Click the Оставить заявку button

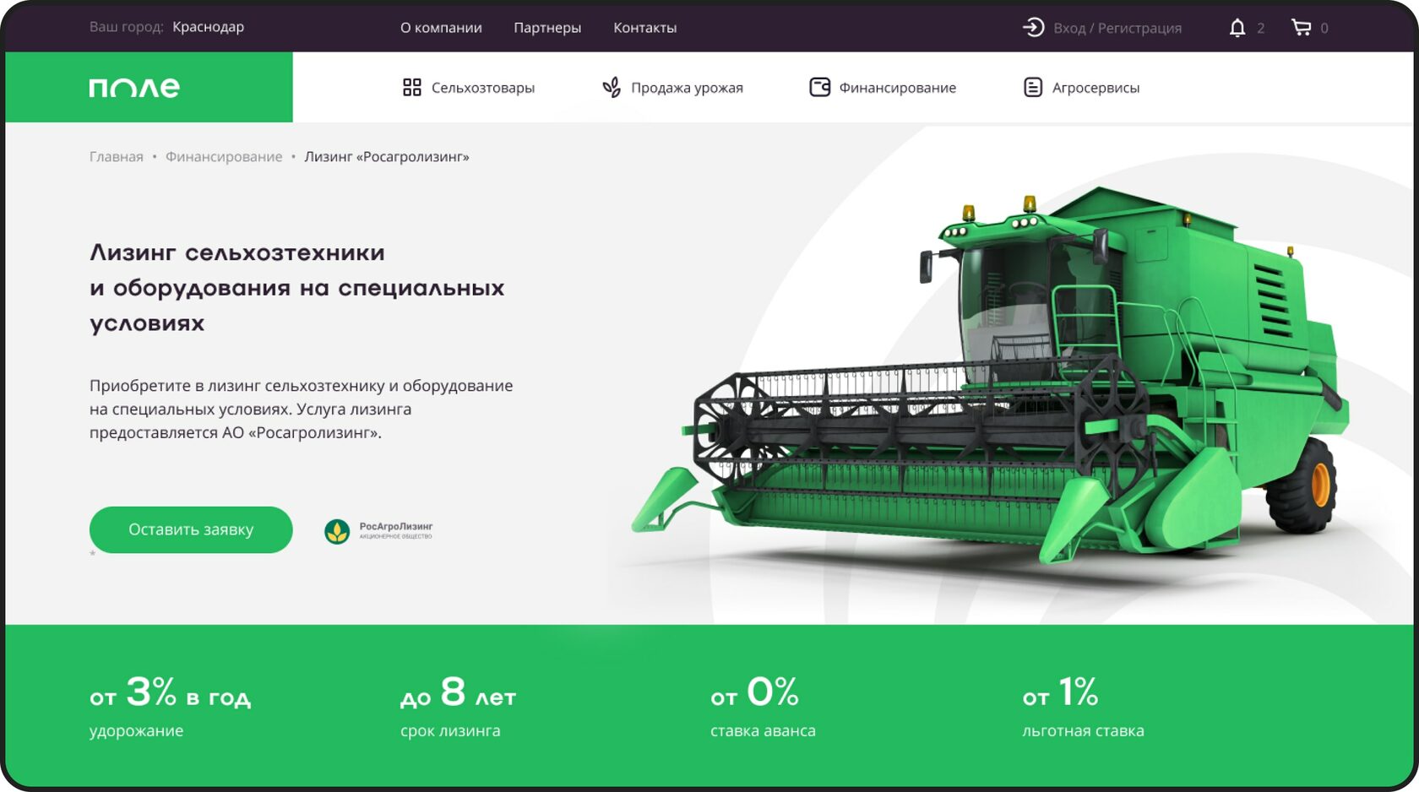[190, 529]
